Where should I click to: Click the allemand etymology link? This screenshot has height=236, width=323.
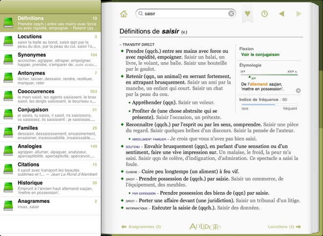[x=258, y=84]
